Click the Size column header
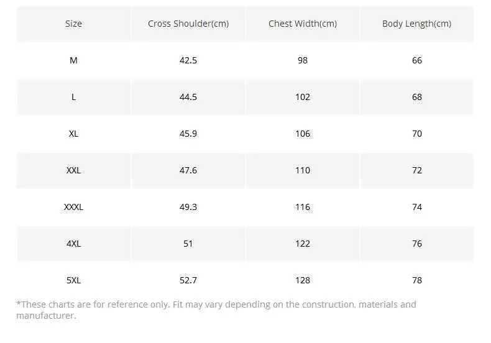 point(73,24)
